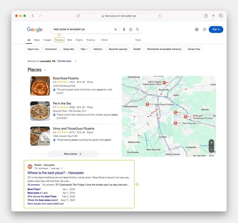Select the All results tab
This screenshot has width=238, height=223.
tap(29, 40)
